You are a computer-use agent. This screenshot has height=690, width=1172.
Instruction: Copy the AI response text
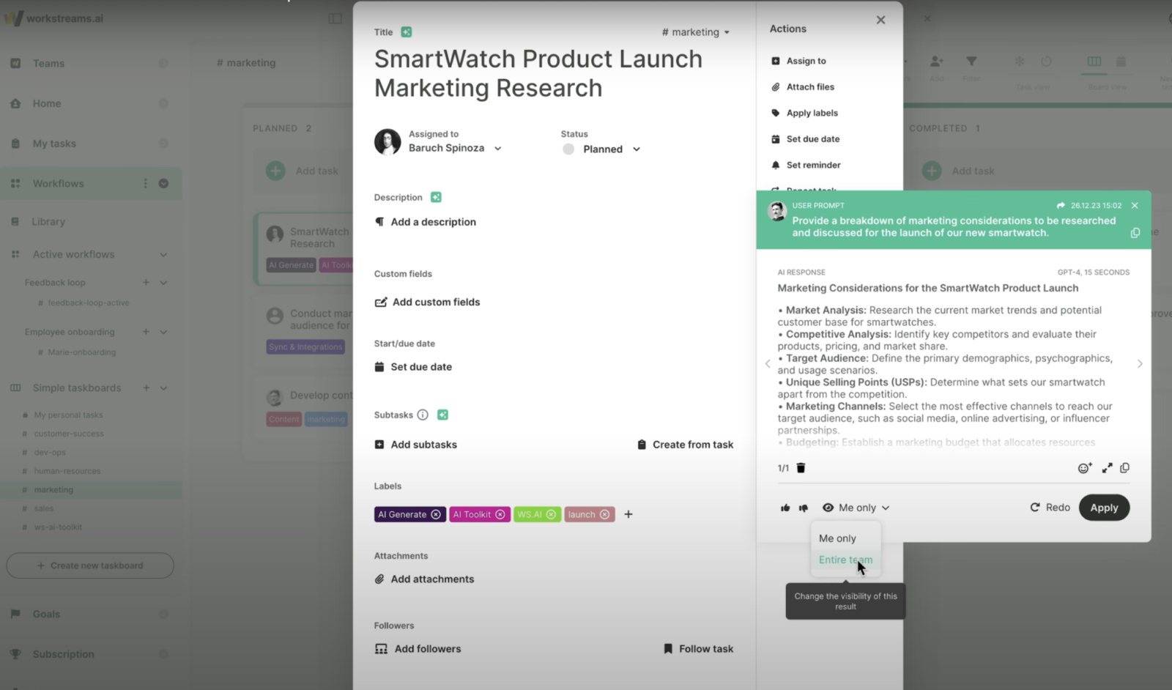click(x=1124, y=467)
